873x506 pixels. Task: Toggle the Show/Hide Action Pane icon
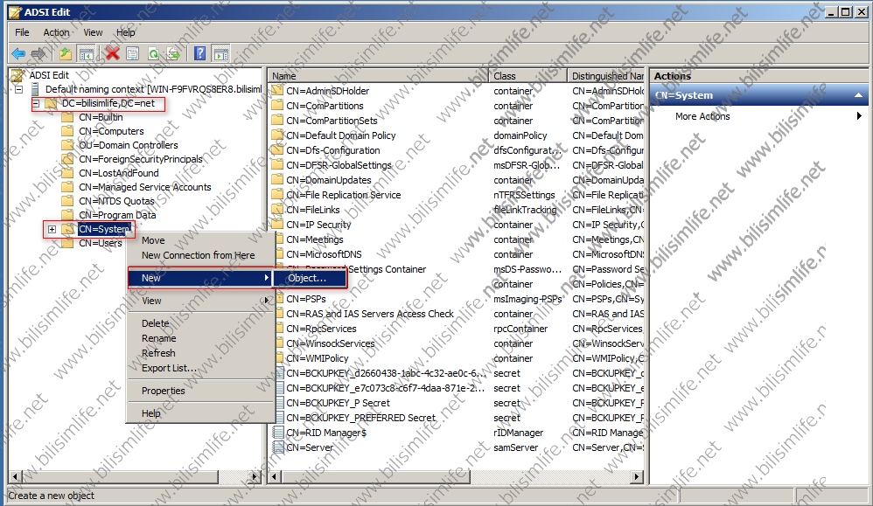221,54
